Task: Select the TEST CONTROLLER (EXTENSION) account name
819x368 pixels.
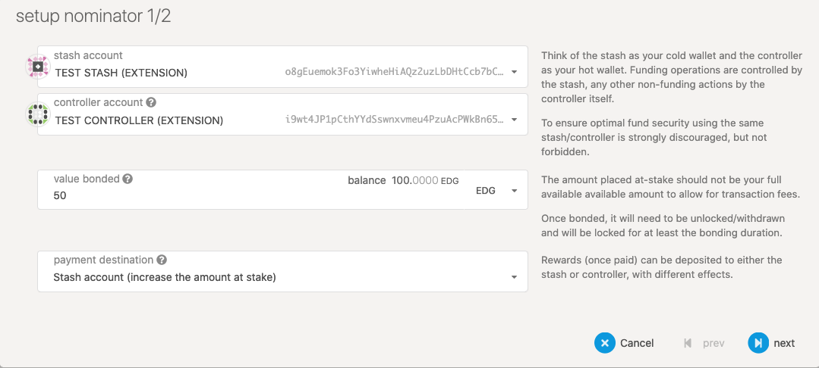Action: [139, 120]
